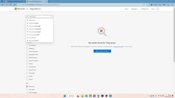The image size is (175, 98).
Task: View site information lock icon
Action: coord(19,5)
